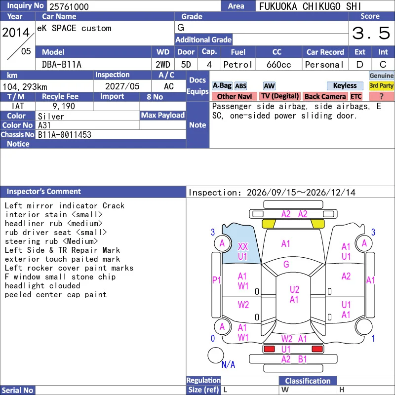Click the red question mark legend box
Screen dimensions: 395x395
click(x=381, y=96)
